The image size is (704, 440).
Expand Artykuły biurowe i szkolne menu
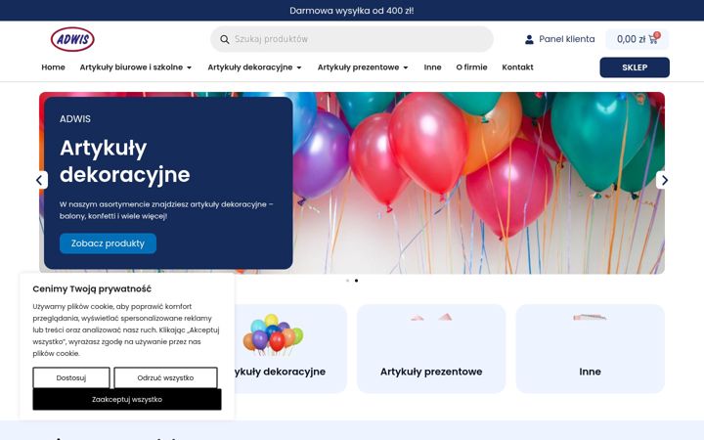click(x=136, y=67)
